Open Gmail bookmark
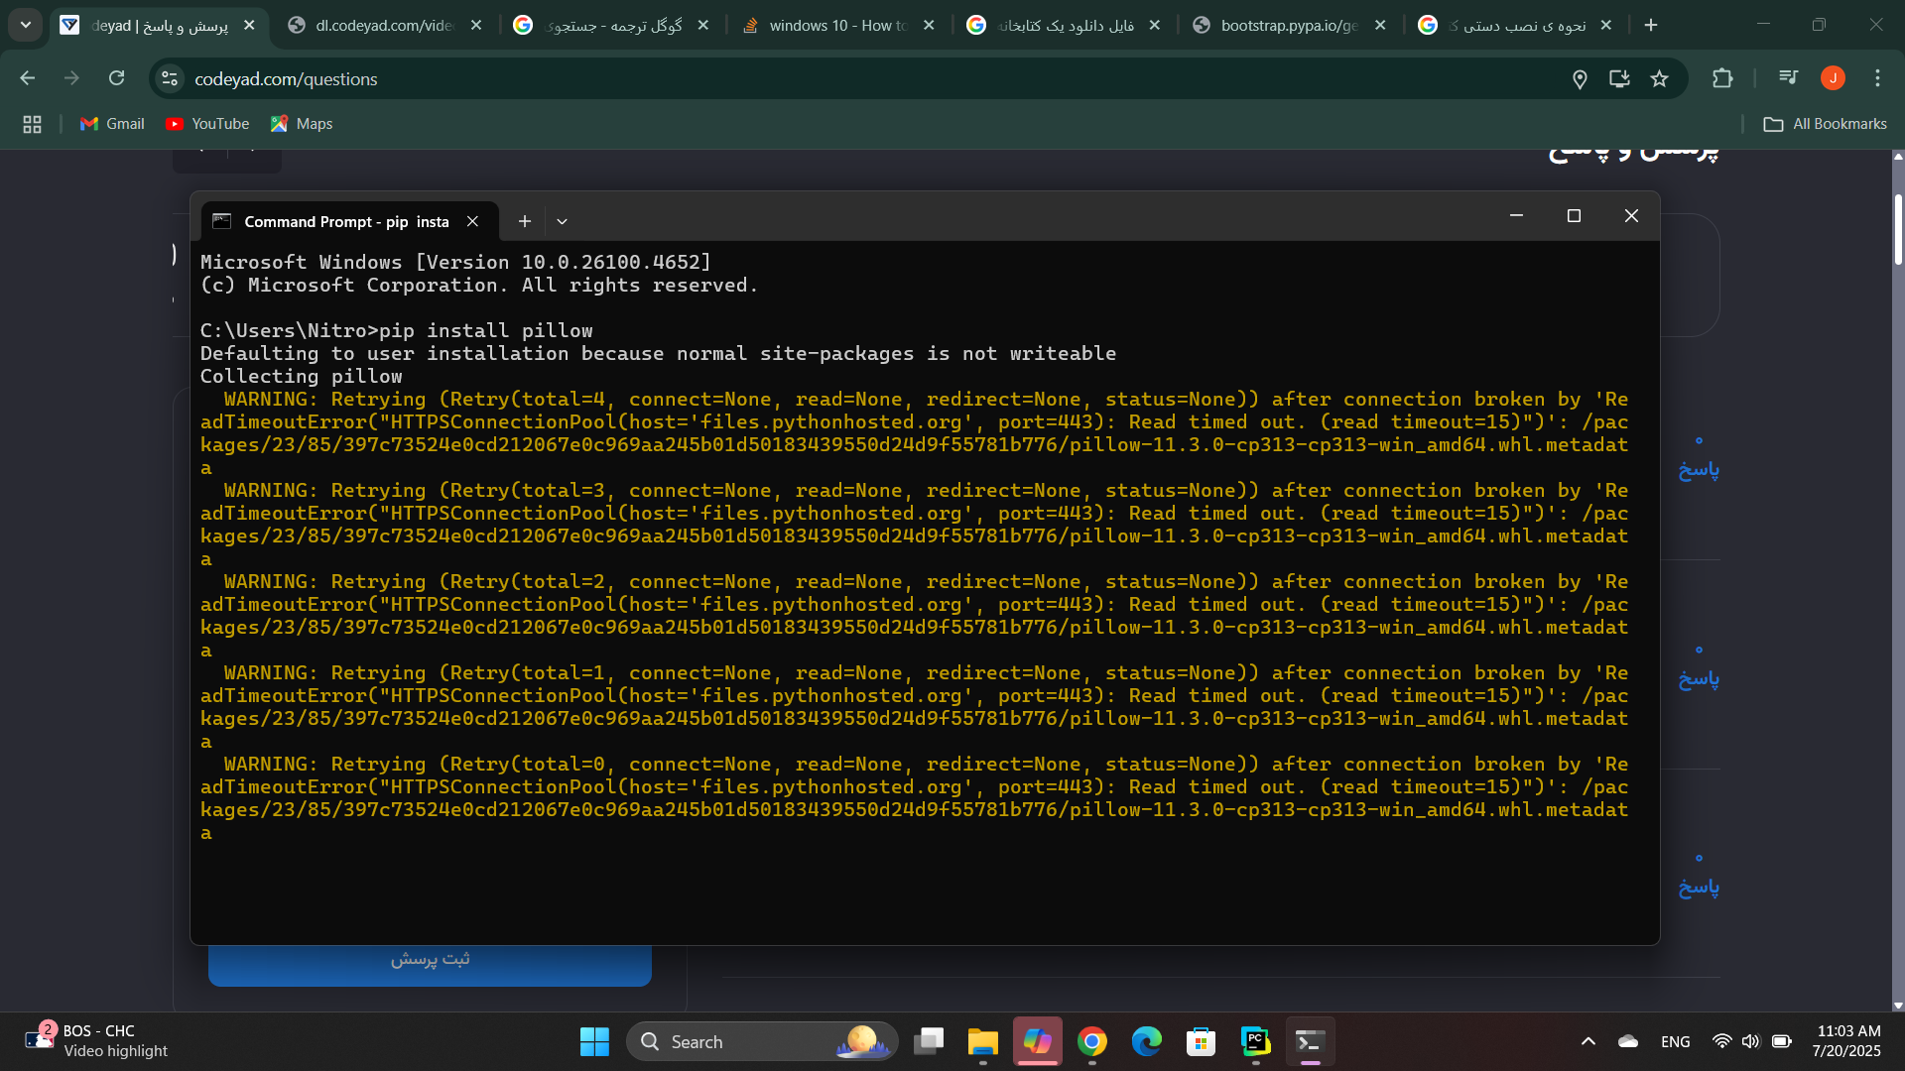The width and height of the screenshot is (1905, 1071). tap(112, 124)
